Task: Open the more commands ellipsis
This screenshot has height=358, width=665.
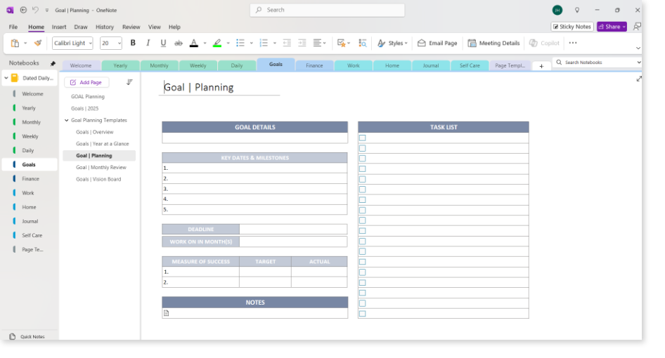Action: [x=573, y=43]
